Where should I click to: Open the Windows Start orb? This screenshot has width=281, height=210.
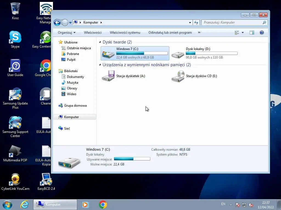click(x=7, y=205)
